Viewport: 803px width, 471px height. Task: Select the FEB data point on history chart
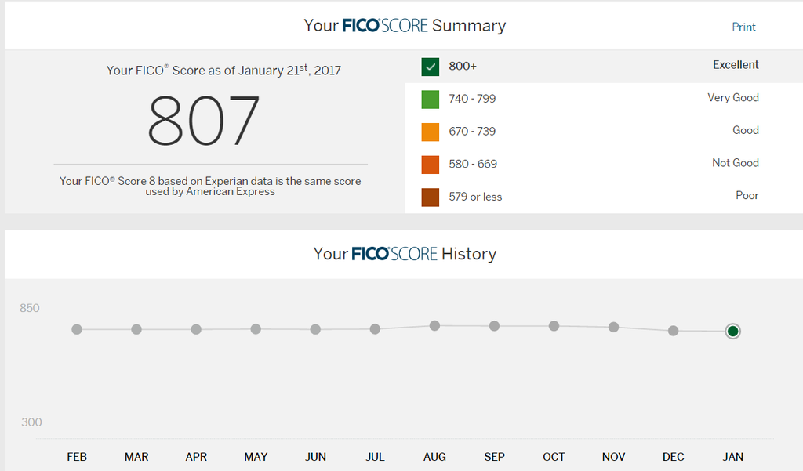point(77,329)
